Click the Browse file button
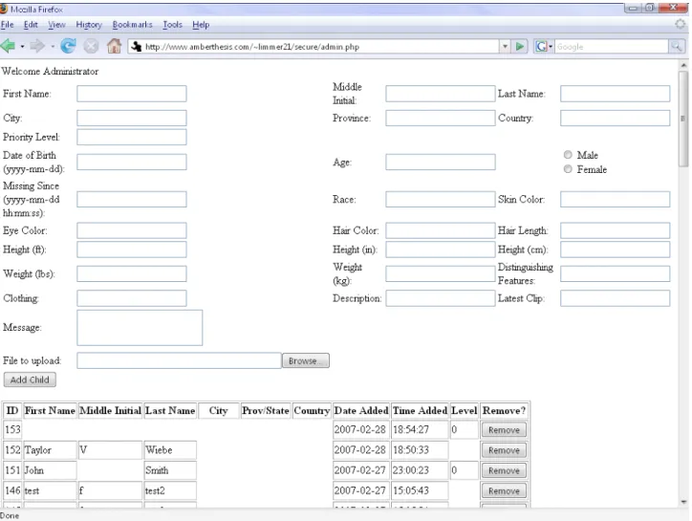Image resolution: width=692 pixels, height=521 pixels. [x=306, y=360]
